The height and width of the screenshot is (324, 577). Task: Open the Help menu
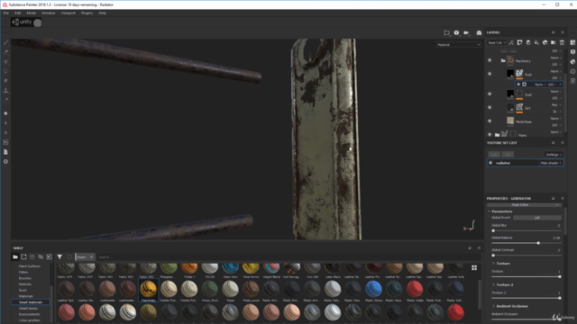[x=102, y=13]
